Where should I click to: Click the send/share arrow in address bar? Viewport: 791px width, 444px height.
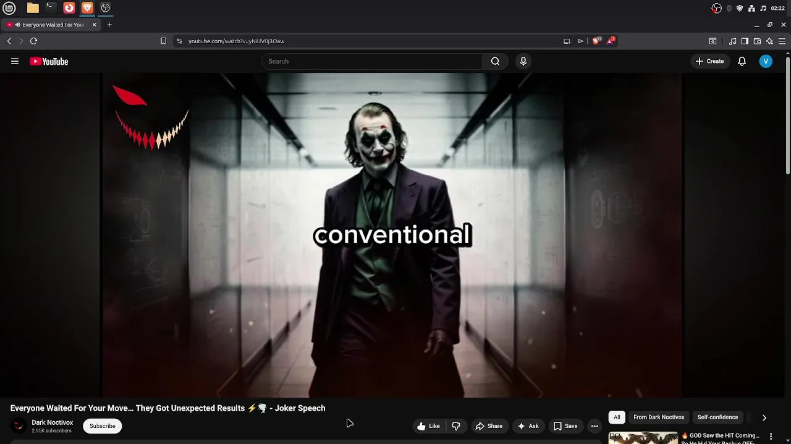click(581, 41)
